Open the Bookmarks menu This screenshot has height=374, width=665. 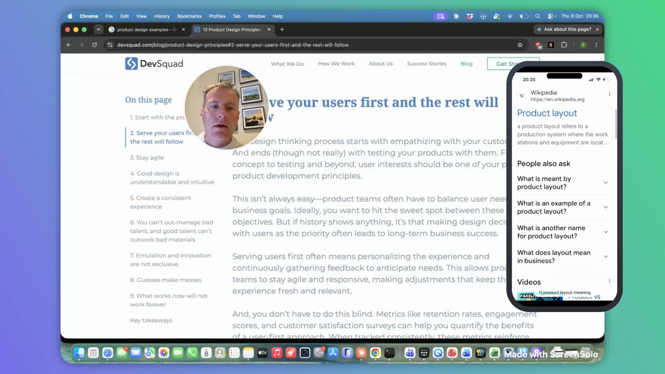[189, 16]
